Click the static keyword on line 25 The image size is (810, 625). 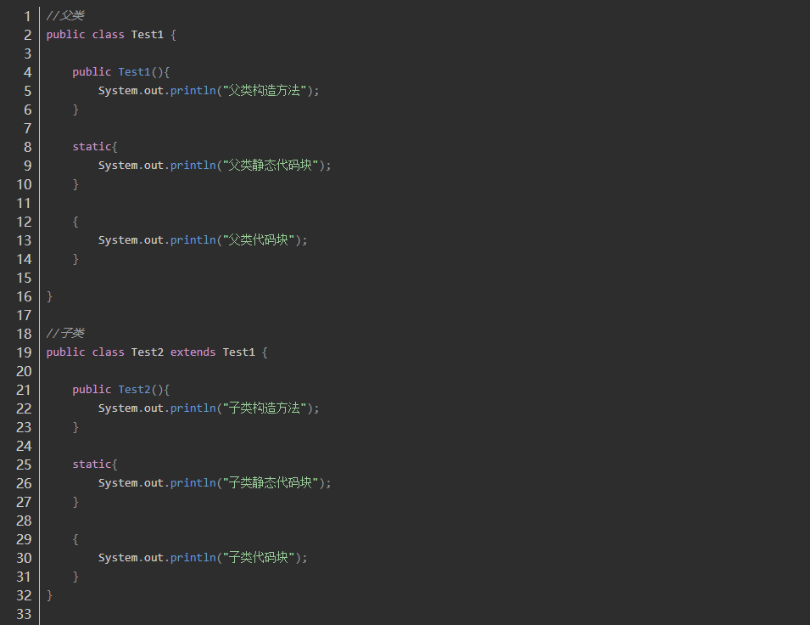coord(92,465)
